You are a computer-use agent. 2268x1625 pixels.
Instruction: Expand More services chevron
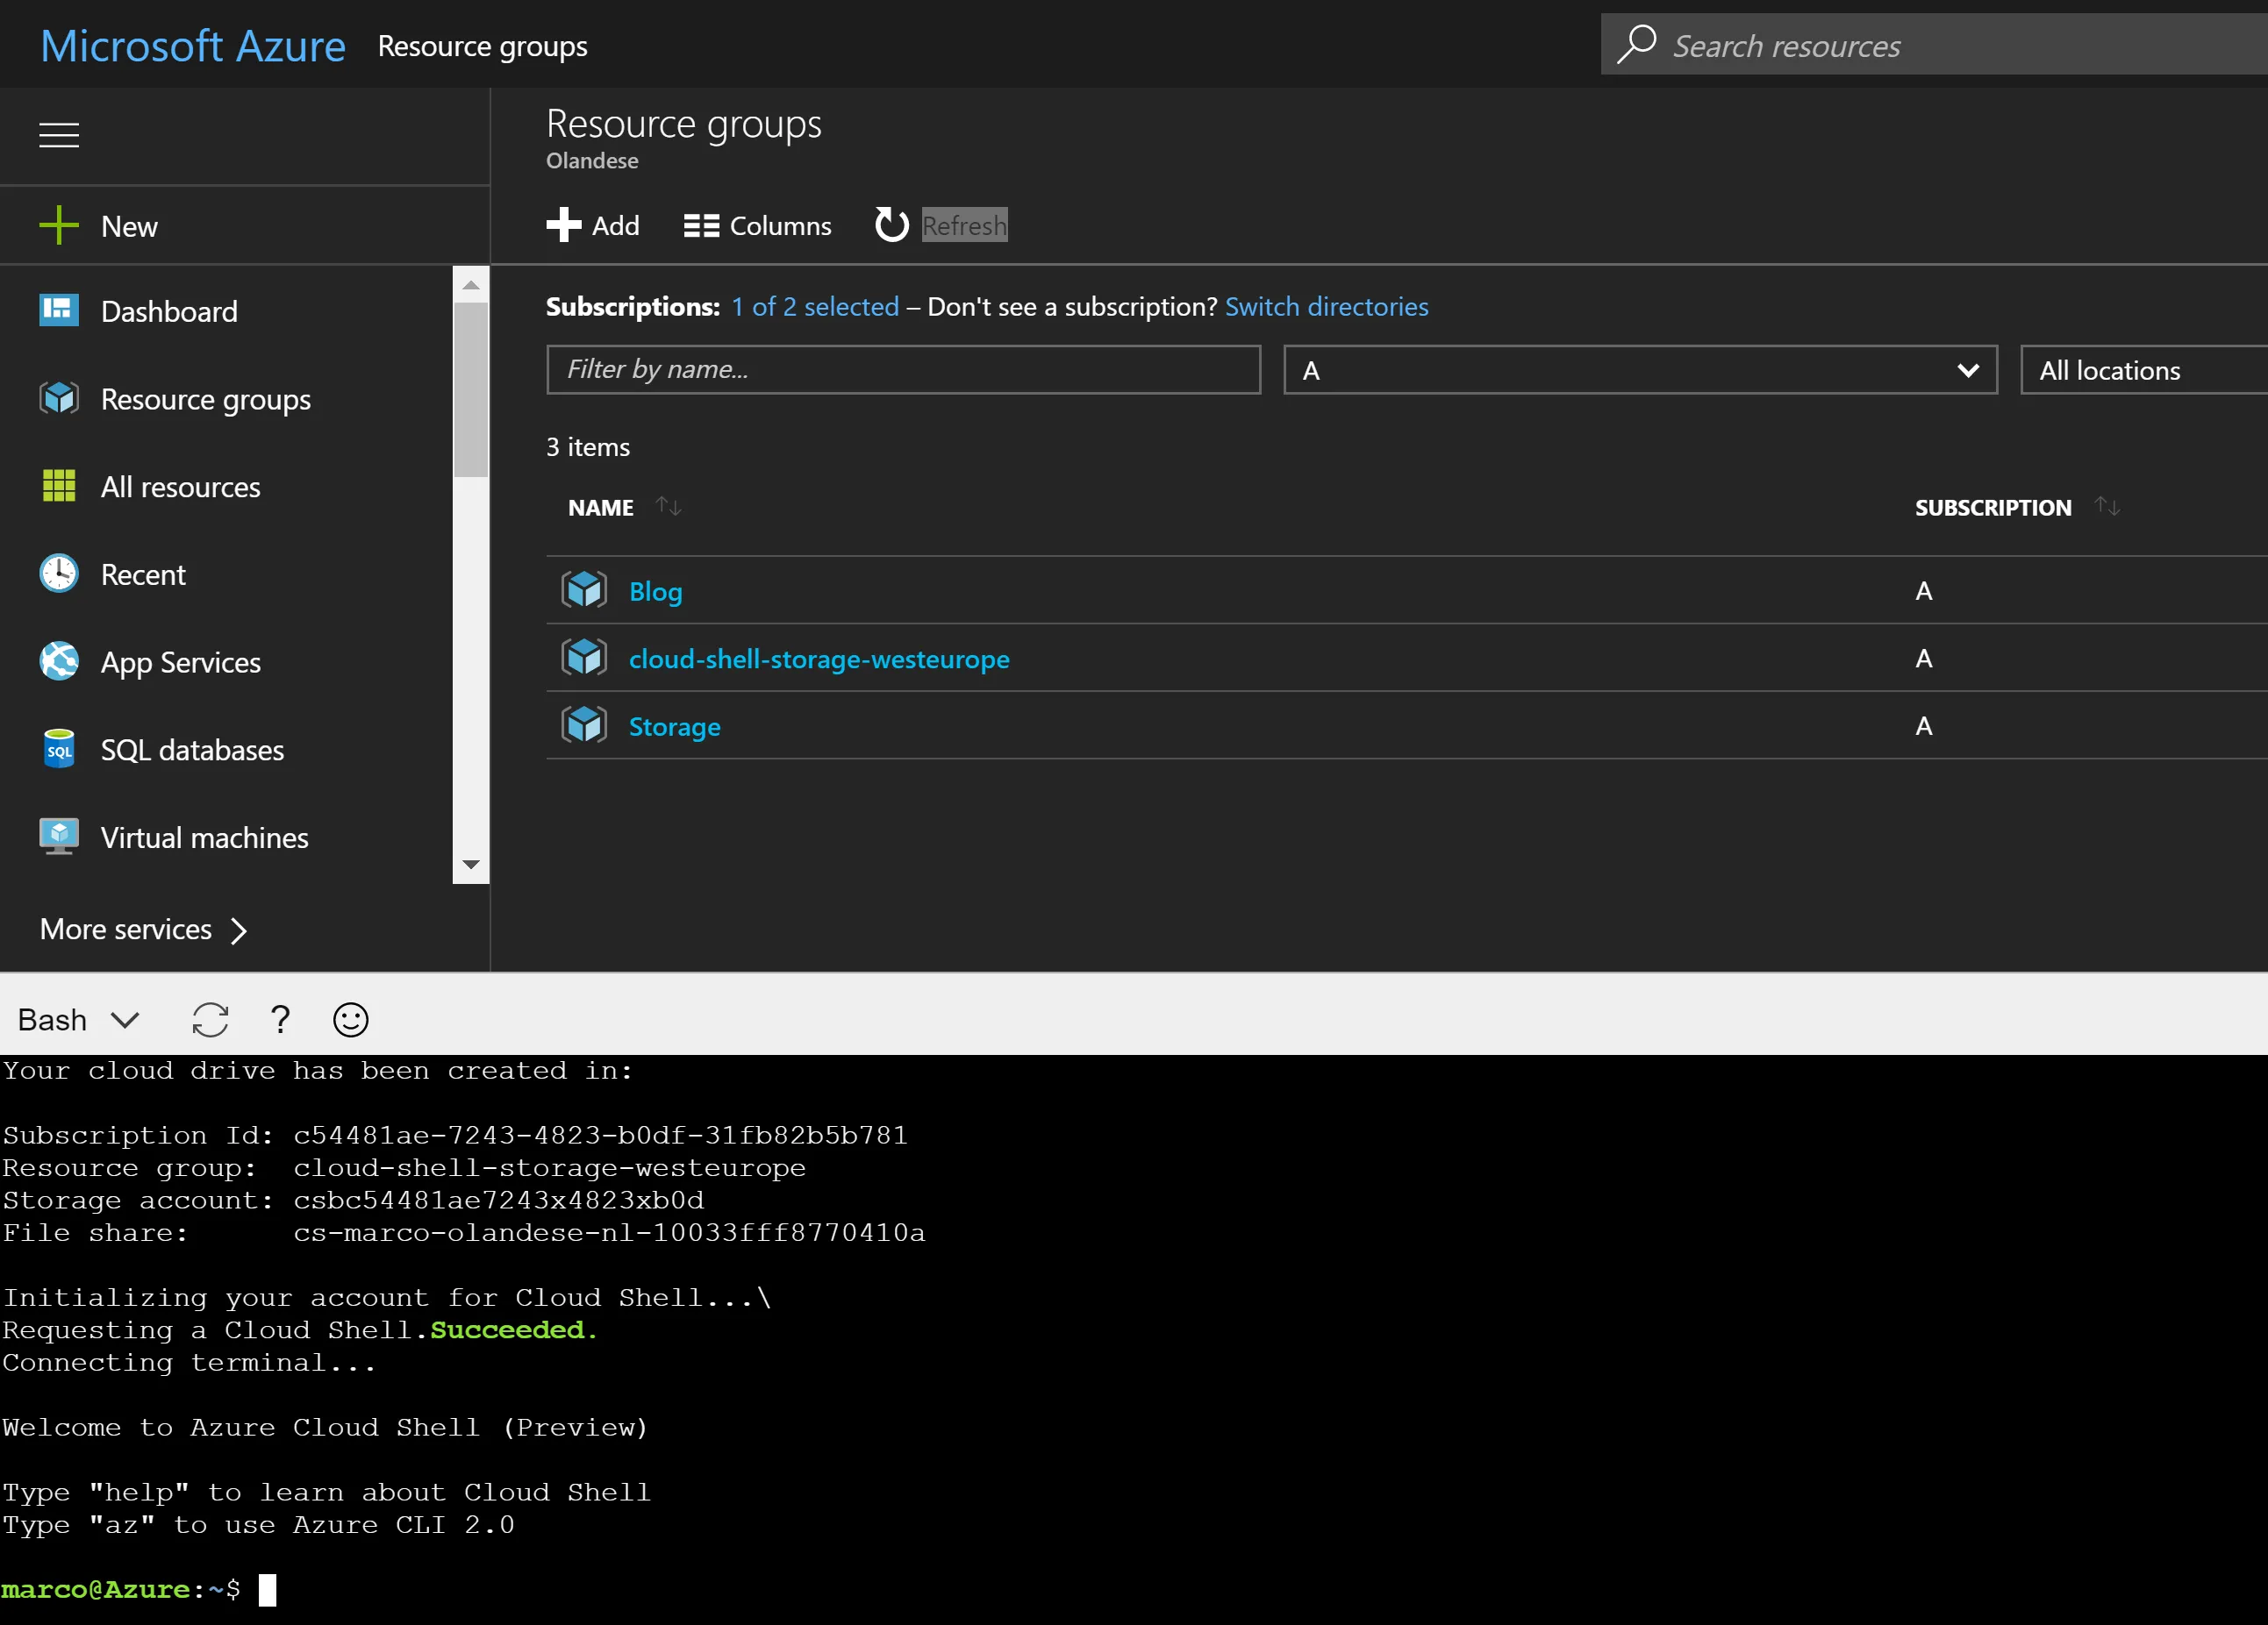click(238, 930)
